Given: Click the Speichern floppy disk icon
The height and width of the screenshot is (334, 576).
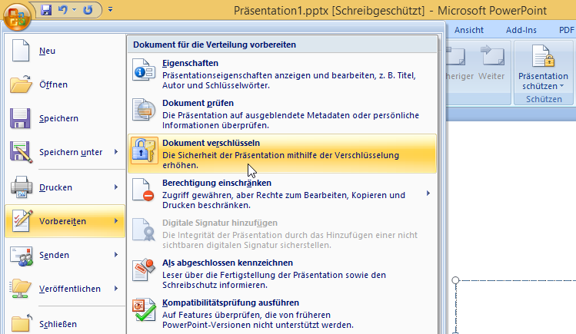Looking at the screenshot, I should point(20,118).
